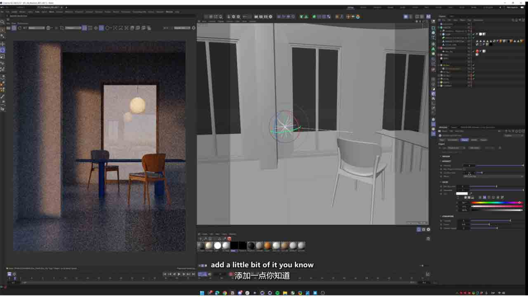528x297 pixels.
Task: Toggle the grid overlay icon in RenderView toolbar
Action: (90, 28)
